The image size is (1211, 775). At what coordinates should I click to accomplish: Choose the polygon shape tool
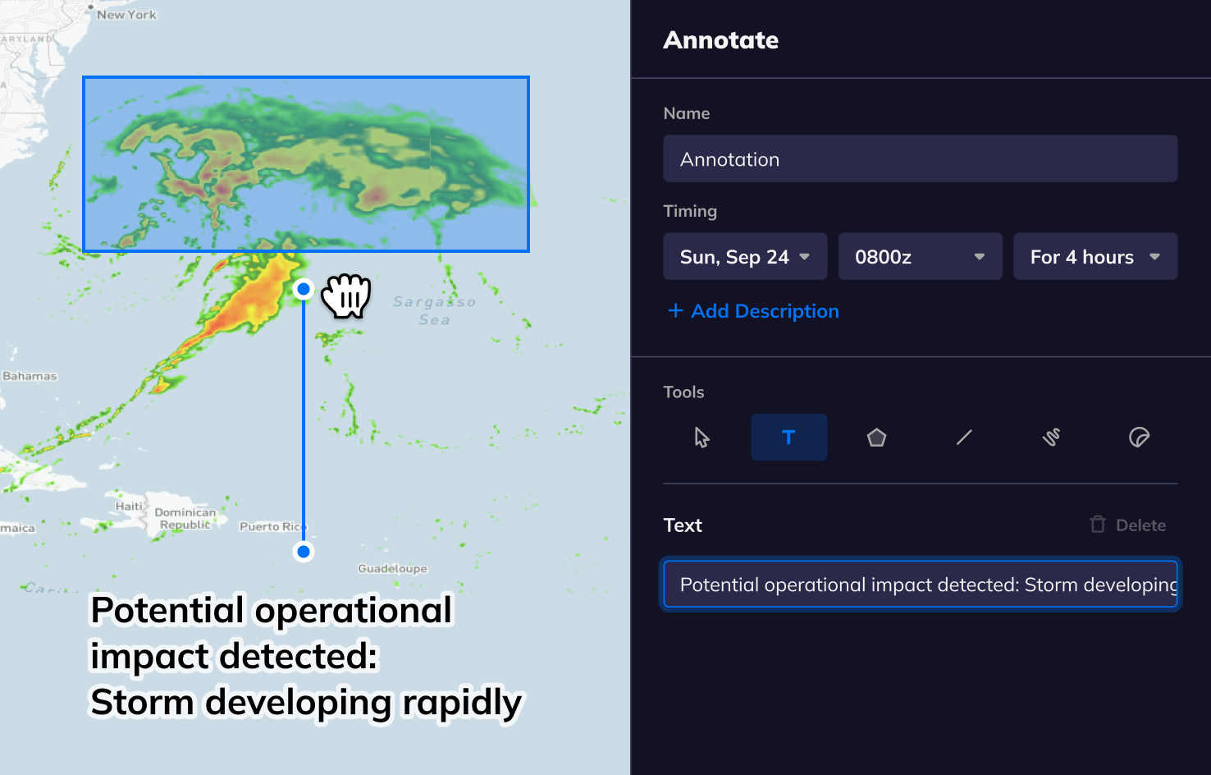click(876, 438)
